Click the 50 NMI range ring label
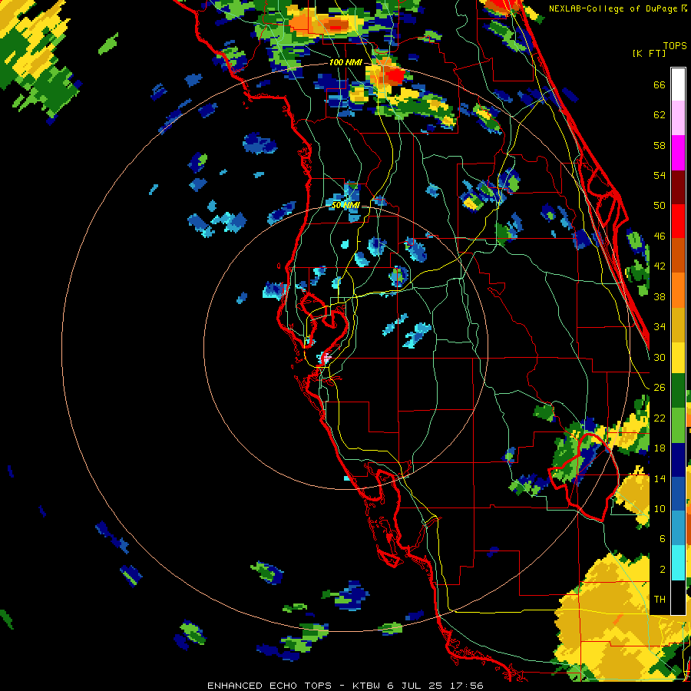This screenshot has width=691, height=691. tap(345, 205)
